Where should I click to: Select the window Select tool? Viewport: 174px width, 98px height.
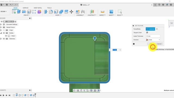pyautogui.click(x=120, y=12)
